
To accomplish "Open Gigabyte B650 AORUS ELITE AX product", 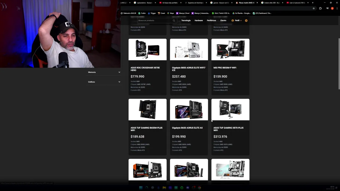I will tap(187, 128).
